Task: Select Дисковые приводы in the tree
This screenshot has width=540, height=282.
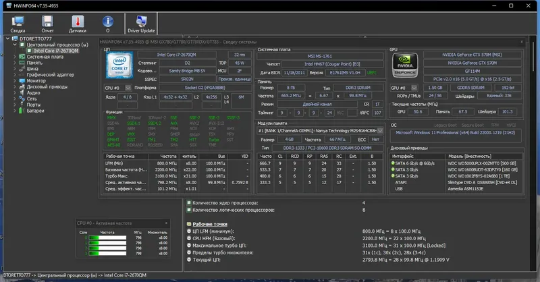Action: pos(47,87)
